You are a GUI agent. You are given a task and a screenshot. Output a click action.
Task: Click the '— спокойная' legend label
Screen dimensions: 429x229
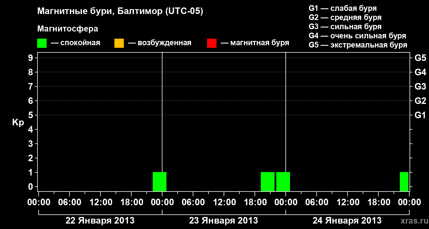tap(76, 43)
